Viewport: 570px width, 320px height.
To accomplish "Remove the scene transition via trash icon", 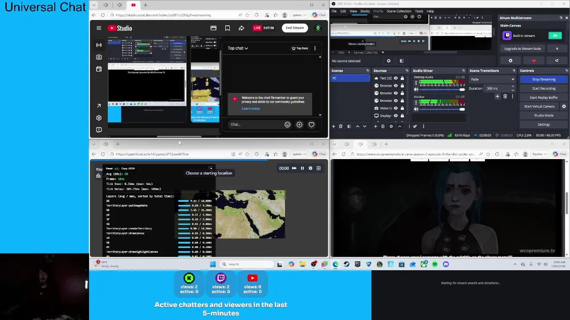I will [x=505, y=96].
